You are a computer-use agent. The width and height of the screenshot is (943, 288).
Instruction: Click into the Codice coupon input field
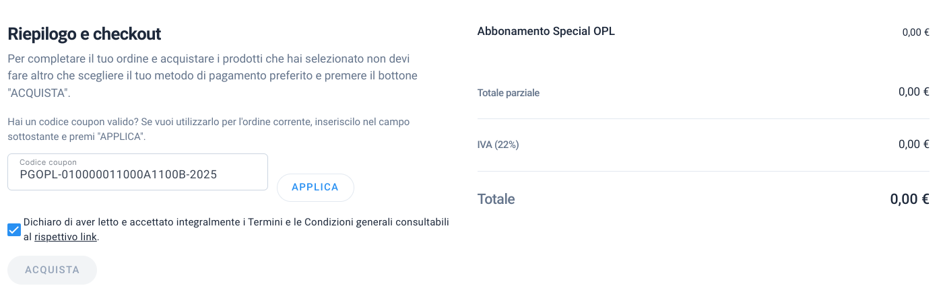(x=138, y=172)
